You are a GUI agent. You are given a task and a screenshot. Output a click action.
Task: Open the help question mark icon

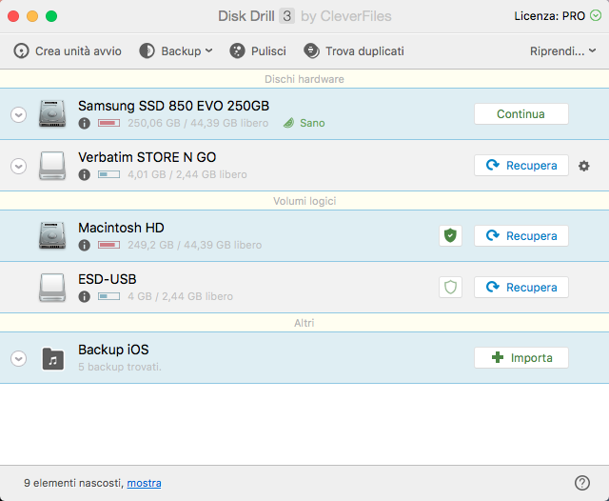coord(582,483)
